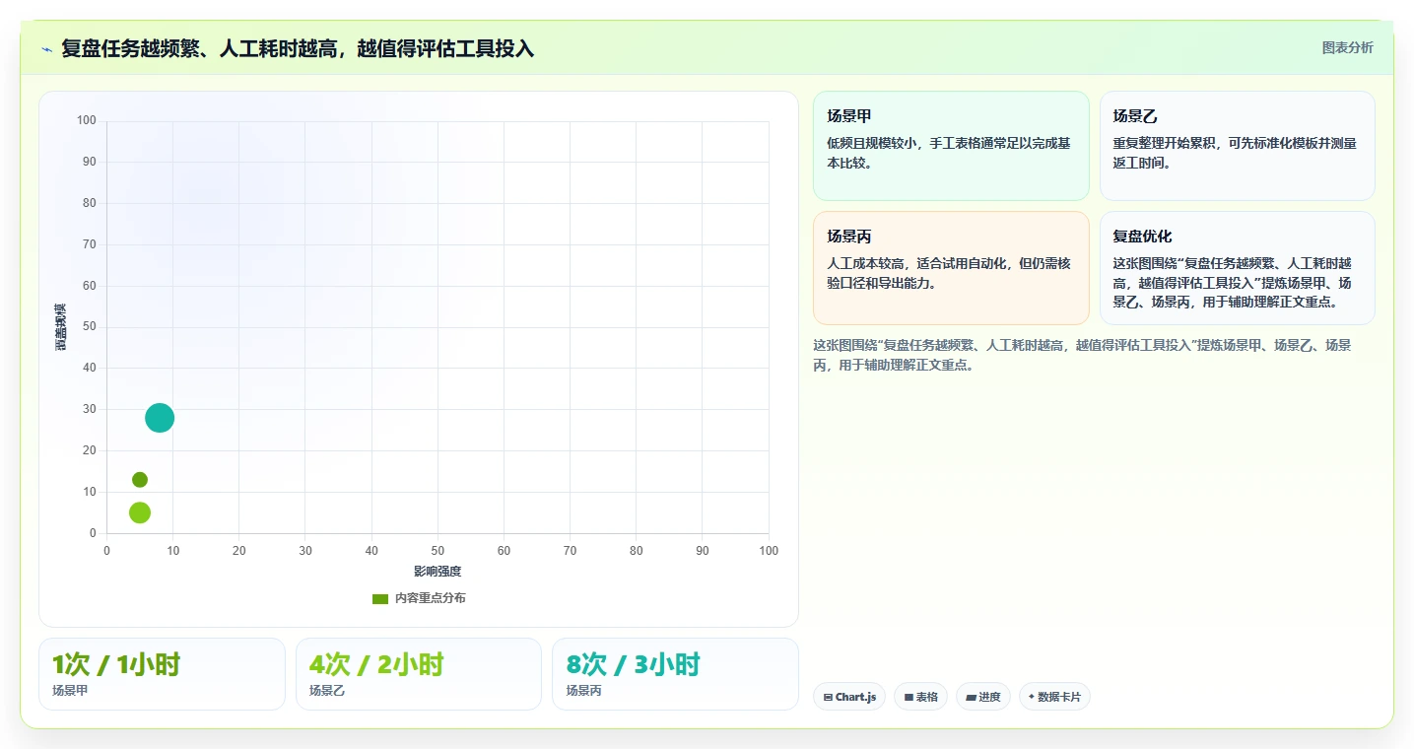Image resolution: width=1414 pixels, height=749 pixels.
Task: Click the lightning icon beside the title
Action: point(46,49)
